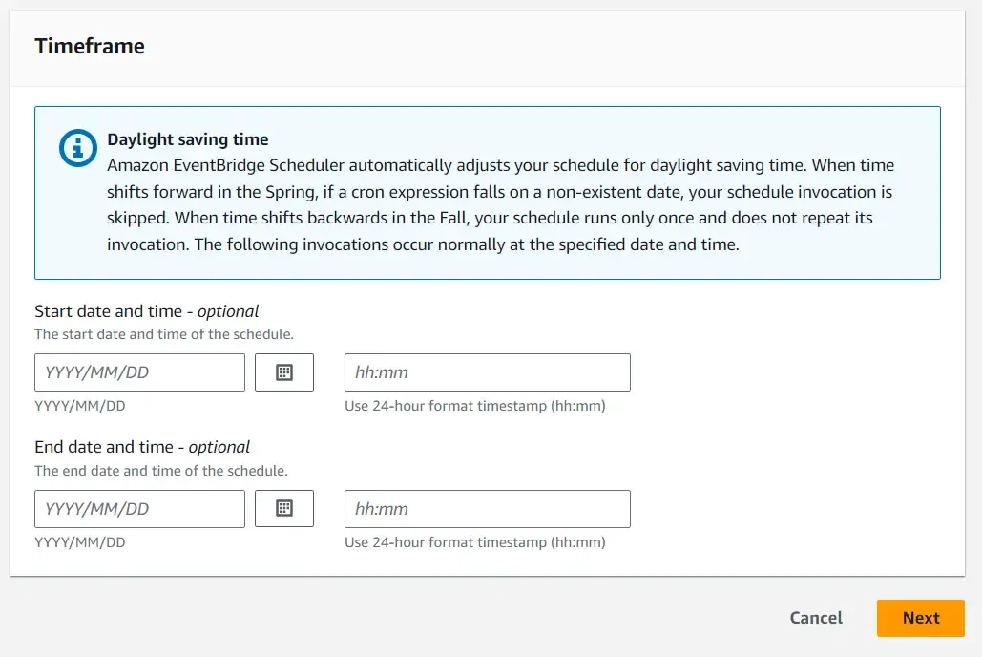Click the calendar grid icon next to end date

click(x=284, y=509)
